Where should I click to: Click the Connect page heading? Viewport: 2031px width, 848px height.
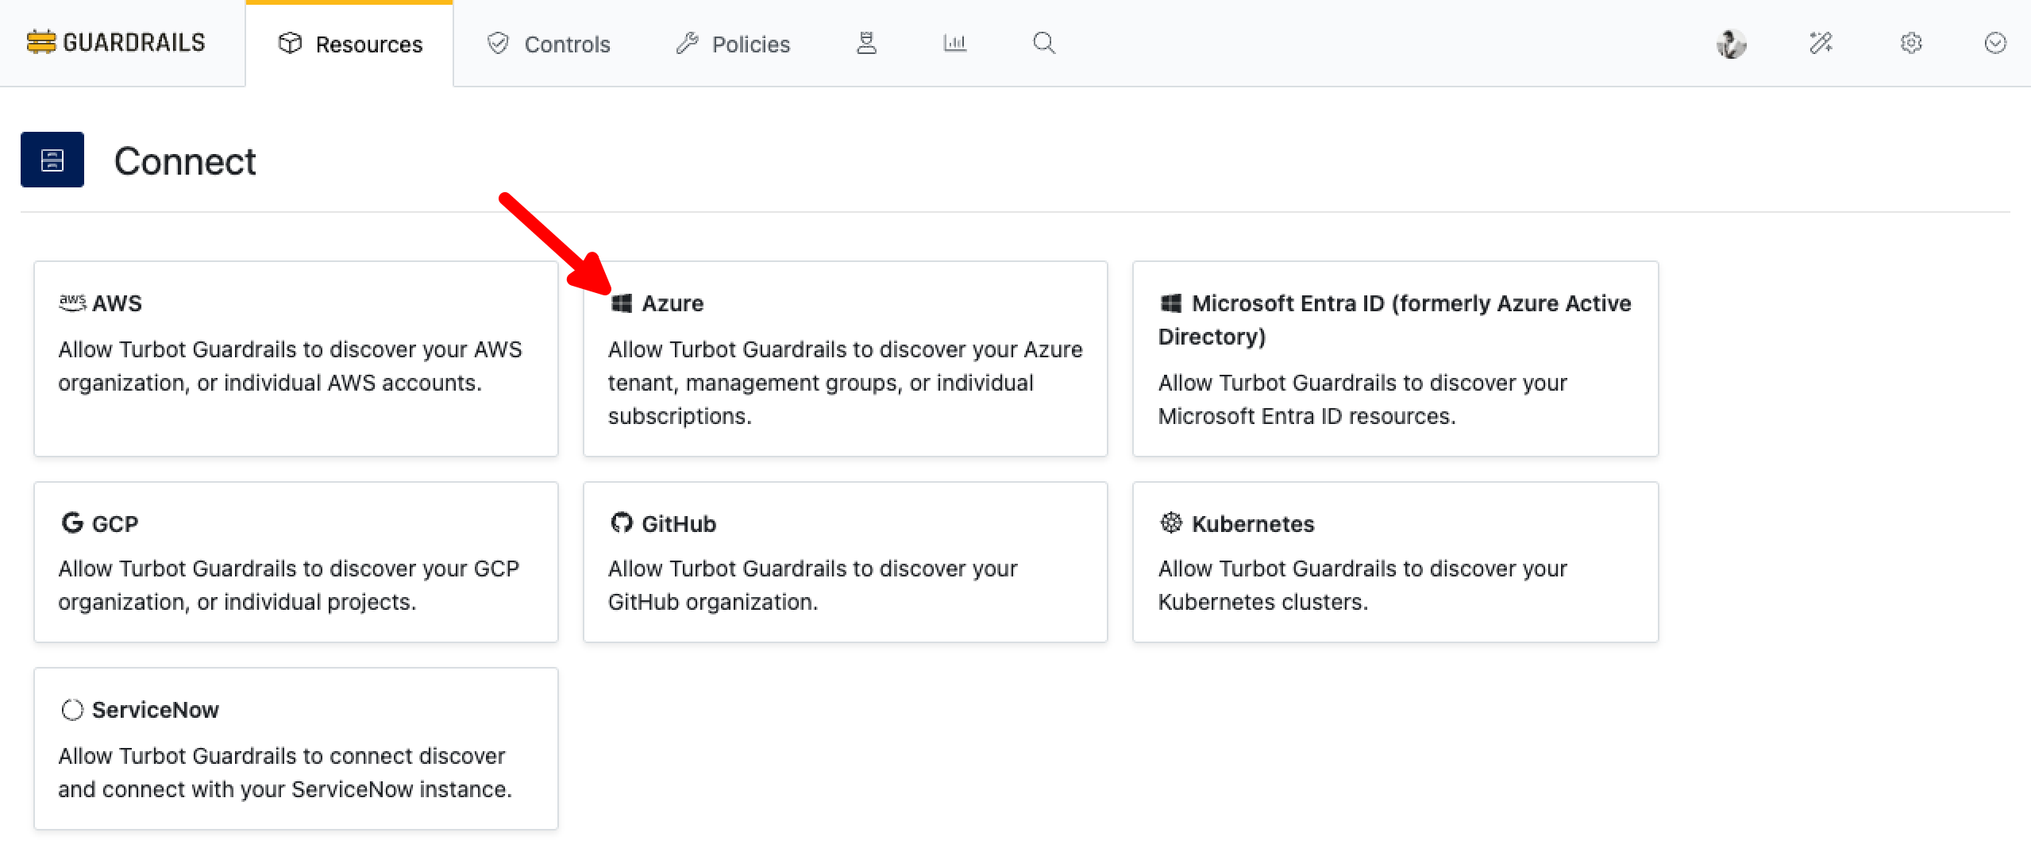[185, 161]
